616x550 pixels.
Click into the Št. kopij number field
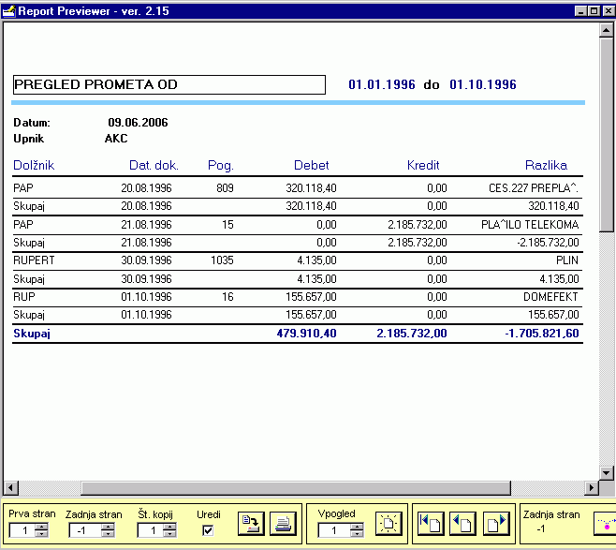(150, 530)
